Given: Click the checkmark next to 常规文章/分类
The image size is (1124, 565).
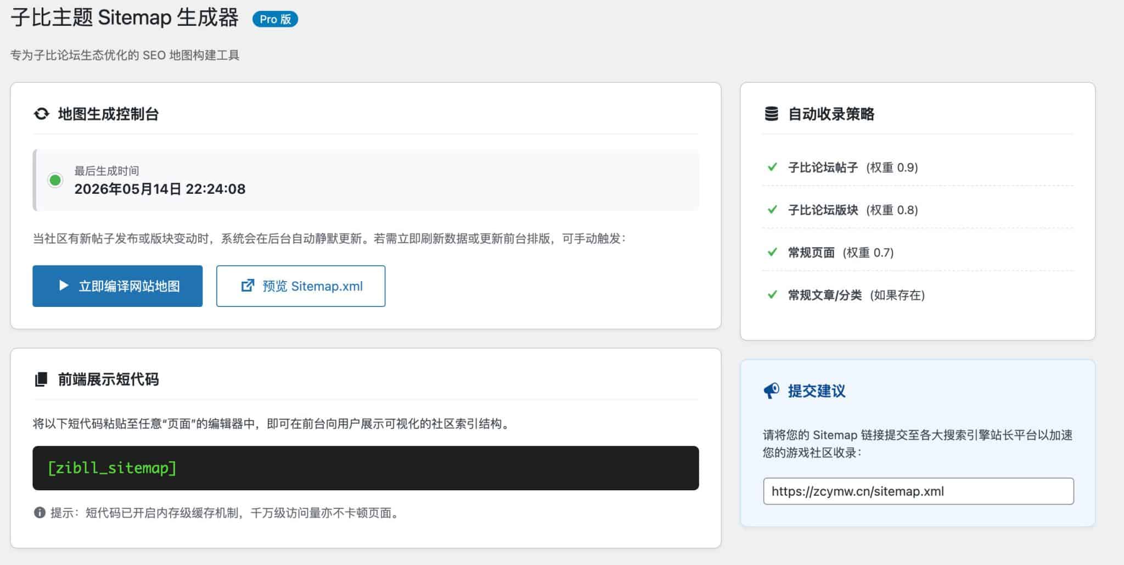Looking at the screenshot, I should pyautogui.click(x=772, y=294).
